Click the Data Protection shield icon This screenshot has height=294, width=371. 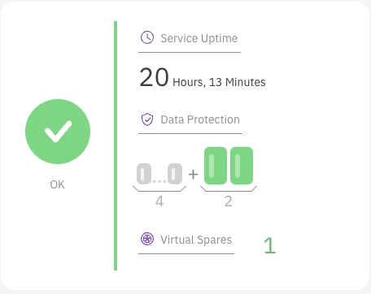(x=147, y=119)
